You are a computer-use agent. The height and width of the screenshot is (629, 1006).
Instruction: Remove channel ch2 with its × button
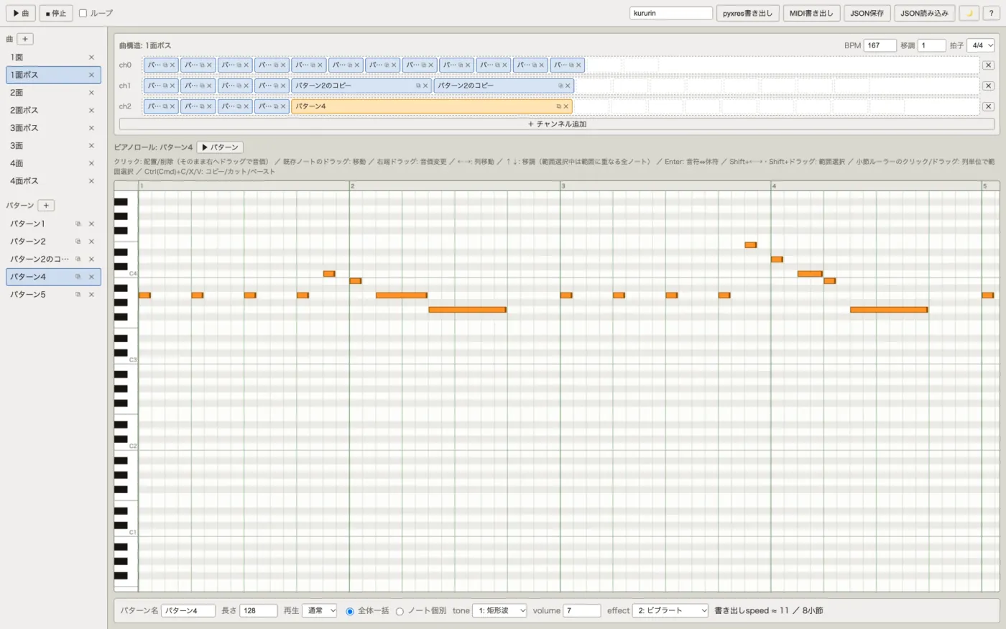point(988,106)
